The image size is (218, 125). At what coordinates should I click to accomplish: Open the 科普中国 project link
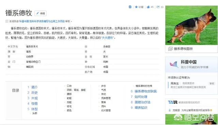pyautogui.click(x=42, y=21)
